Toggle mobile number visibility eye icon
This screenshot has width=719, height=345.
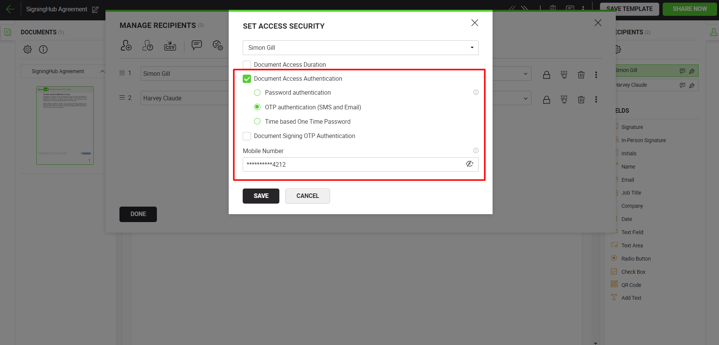(x=470, y=164)
